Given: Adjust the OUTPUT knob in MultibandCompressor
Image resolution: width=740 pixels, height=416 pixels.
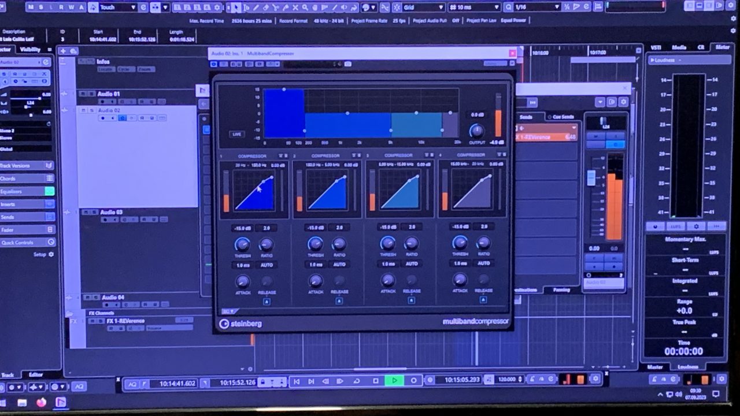Looking at the screenshot, I should point(476,130).
